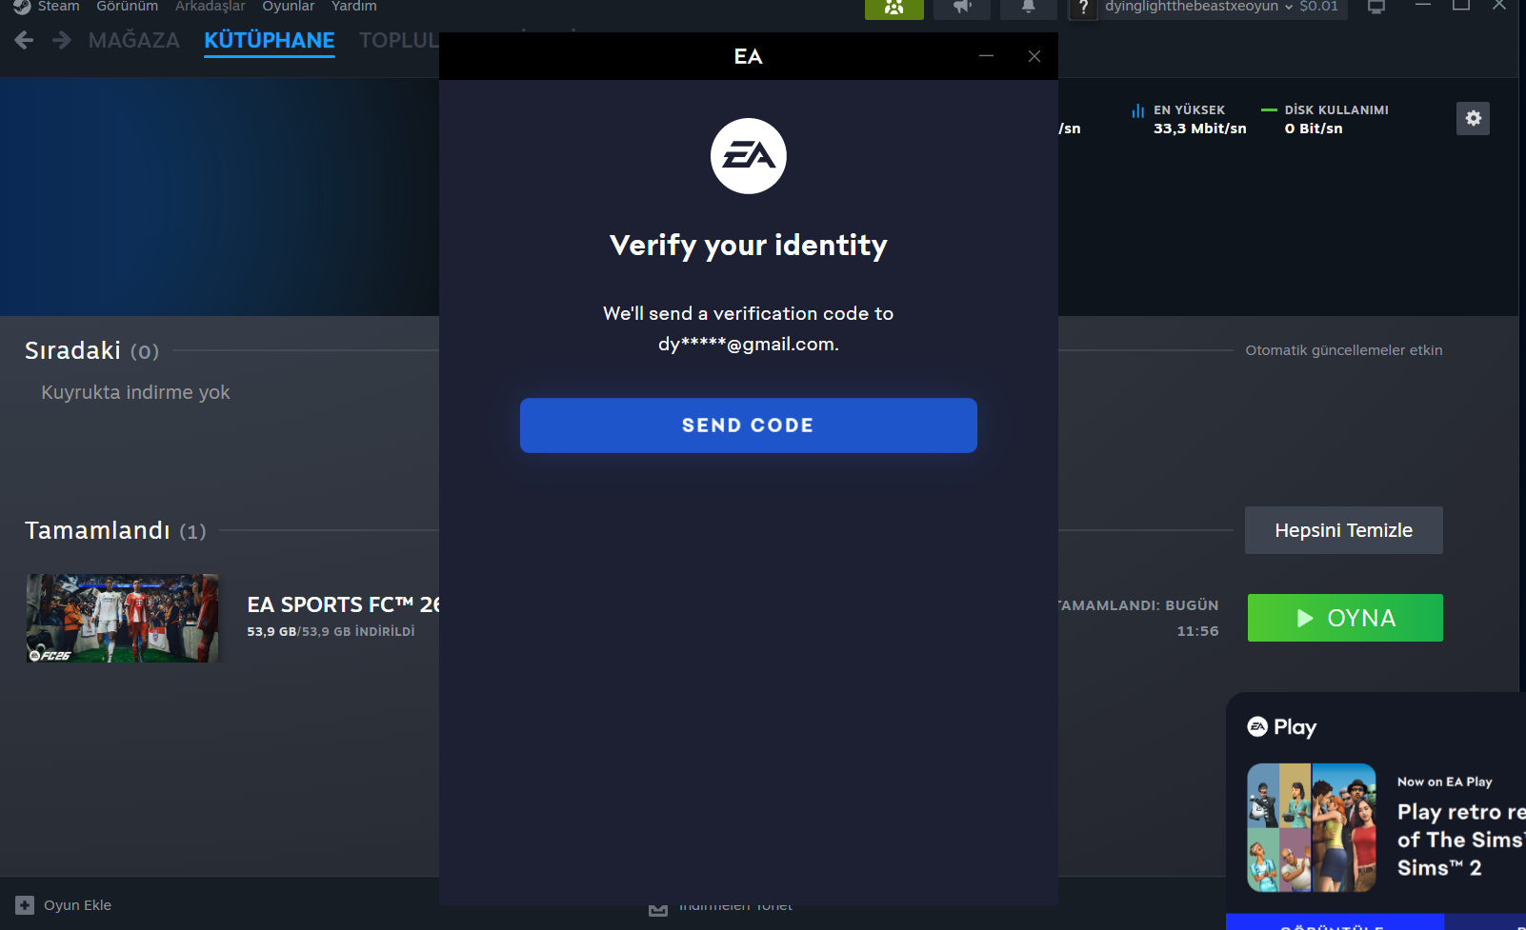This screenshot has width=1526, height=930.
Task: Open Steam notifications bell icon
Action: pyautogui.click(x=1029, y=8)
